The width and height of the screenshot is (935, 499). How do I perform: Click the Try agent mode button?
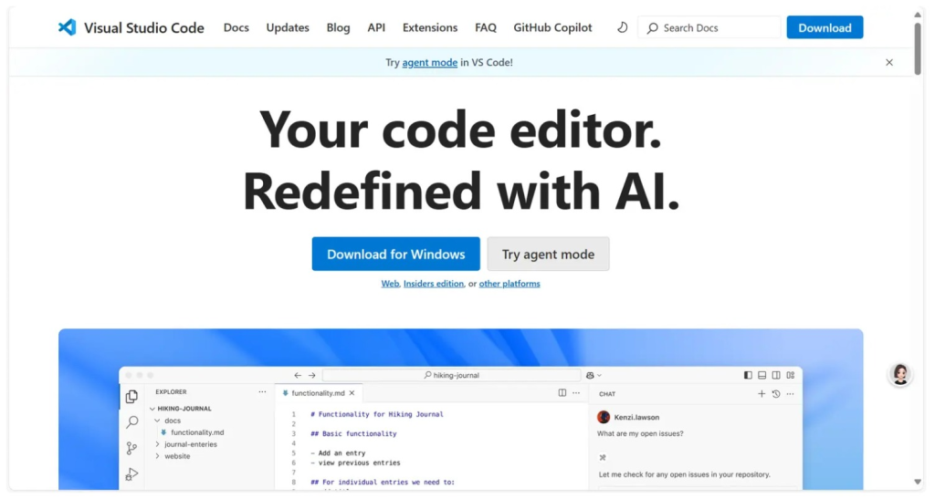tap(548, 255)
